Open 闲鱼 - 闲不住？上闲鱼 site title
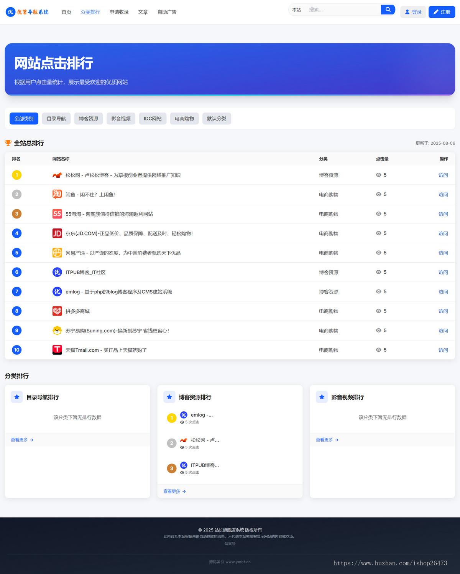The width and height of the screenshot is (460, 574). [90, 195]
